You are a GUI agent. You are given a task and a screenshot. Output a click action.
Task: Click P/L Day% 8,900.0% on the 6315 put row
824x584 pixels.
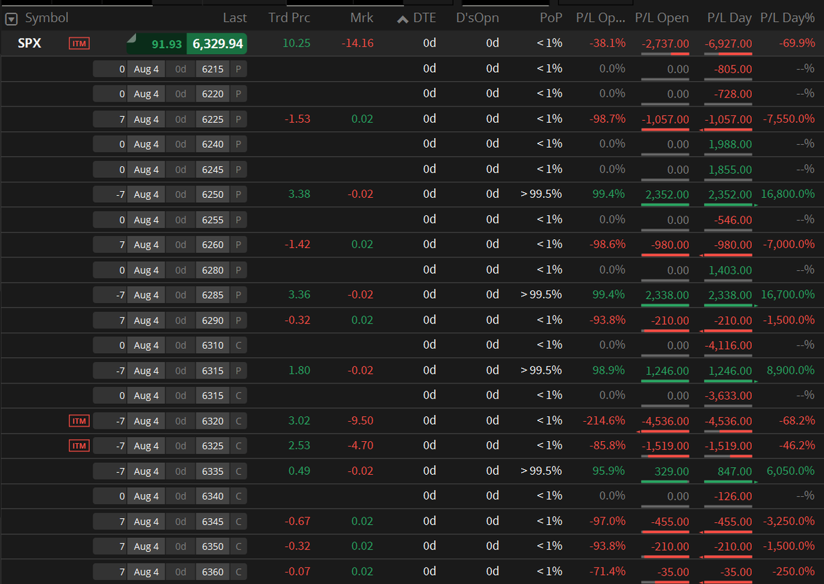pyautogui.click(x=790, y=370)
